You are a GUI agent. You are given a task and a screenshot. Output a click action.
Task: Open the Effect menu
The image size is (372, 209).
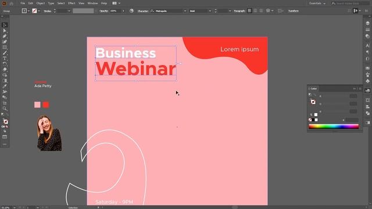click(x=71, y=3)
